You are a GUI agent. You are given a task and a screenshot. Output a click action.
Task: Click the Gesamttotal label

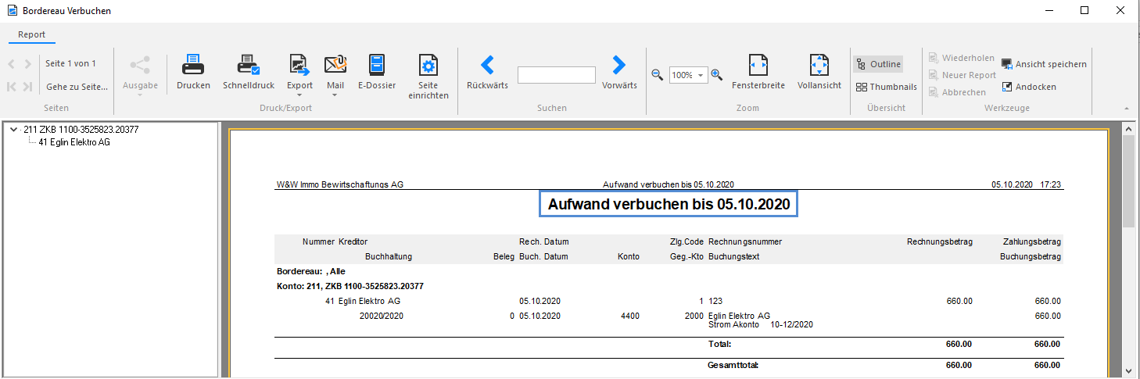tap(733, 365)
